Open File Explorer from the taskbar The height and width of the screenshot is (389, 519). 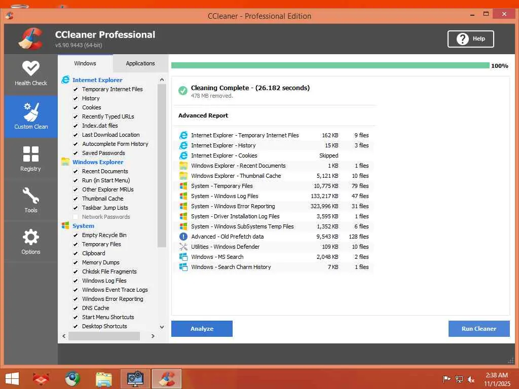(104, 379)
